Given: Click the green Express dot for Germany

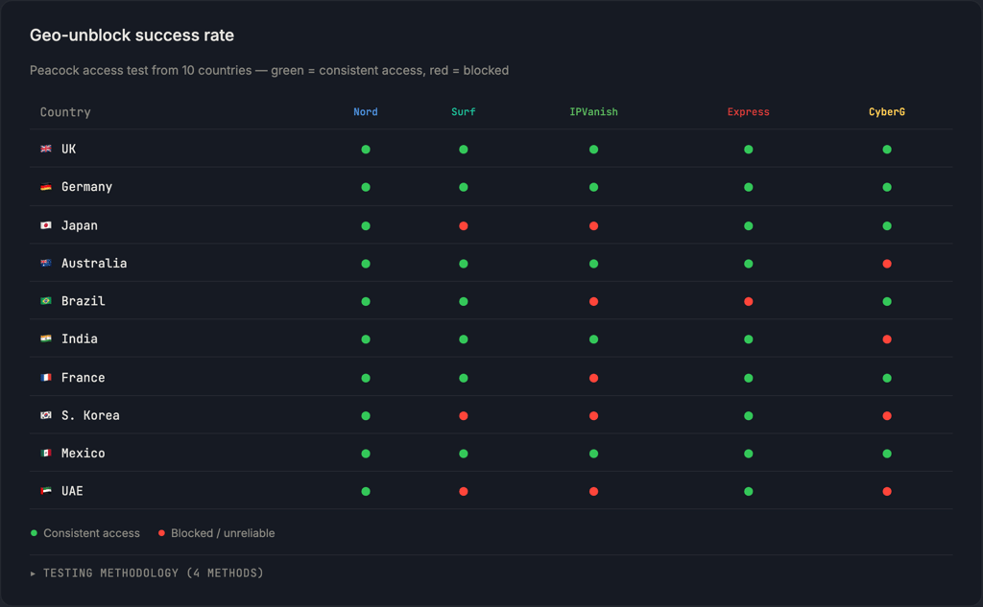Looking at the screenshot, I should [x=749, y=187].
